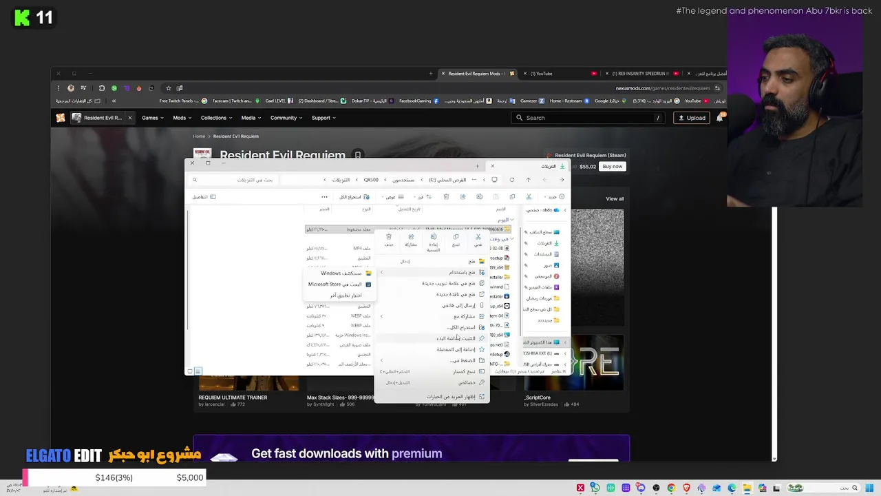
Task: Click File Explorer folder icon in taskbar
Action: (x=747, y=488)
